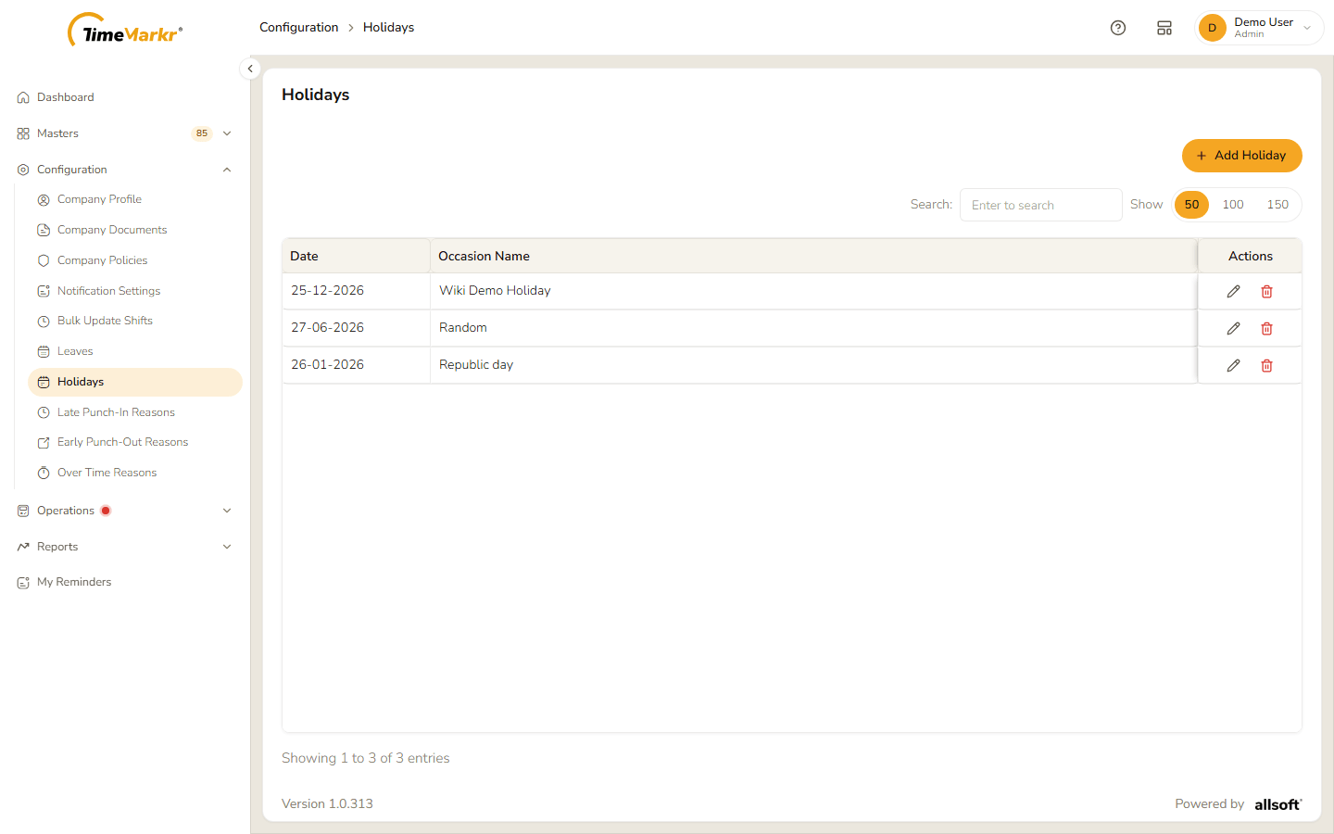The image size is (1334, 834).
Task: Delete the Wiki Demo Holiday entry
Action: (1266, 291)
